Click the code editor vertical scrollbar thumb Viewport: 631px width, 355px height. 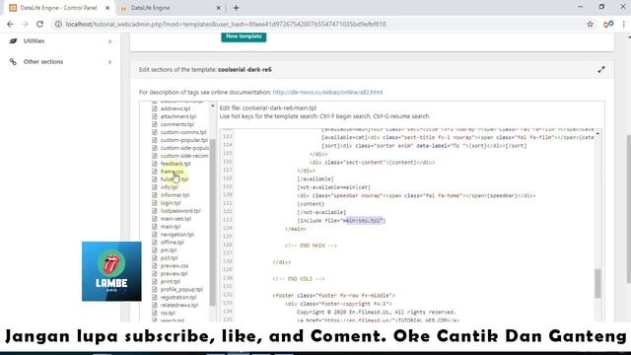tap(597, 283)
